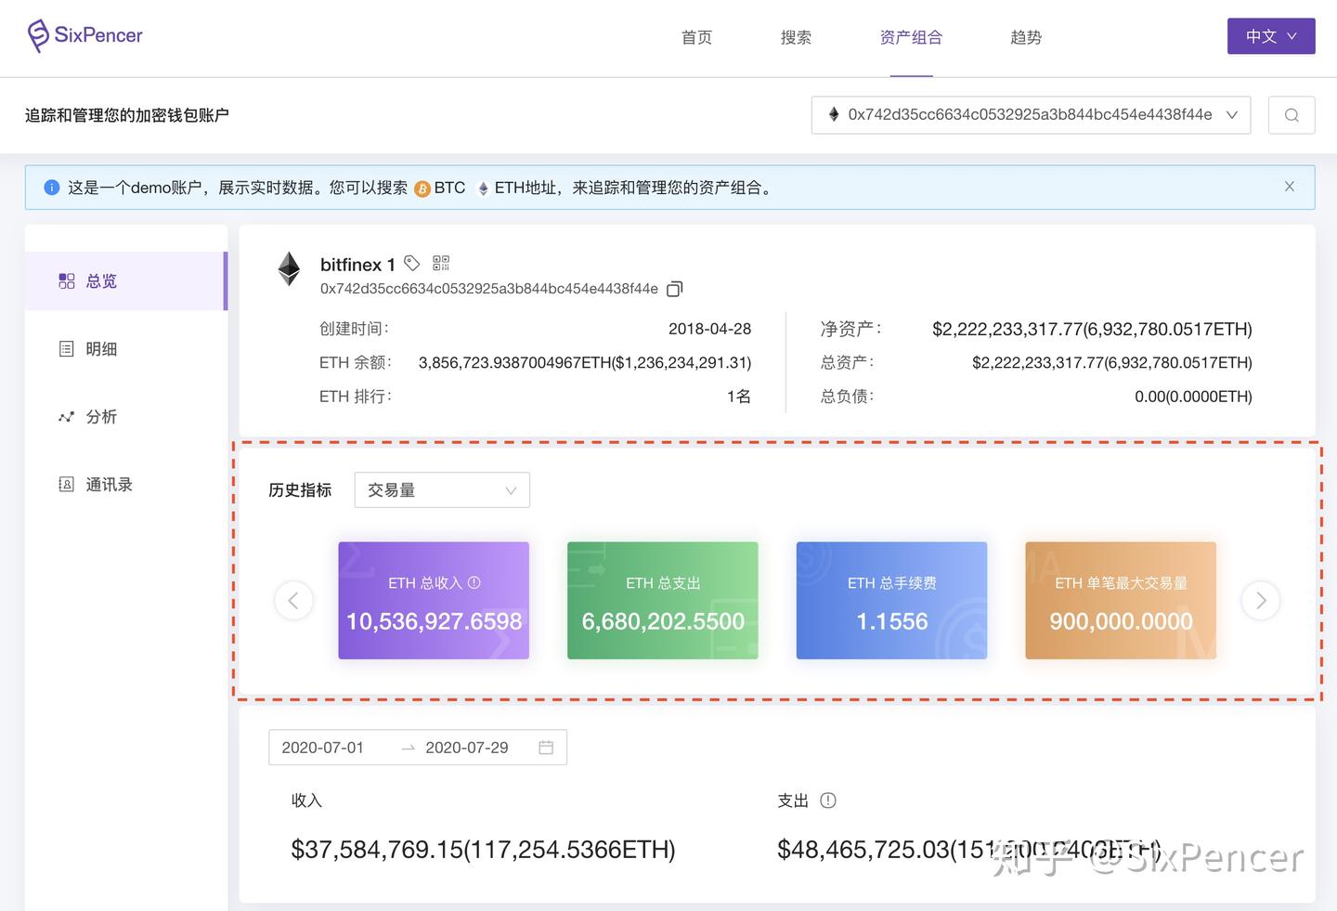
Task: Advance the metric carousel with the right arrow
Action: click(1260, 600)
